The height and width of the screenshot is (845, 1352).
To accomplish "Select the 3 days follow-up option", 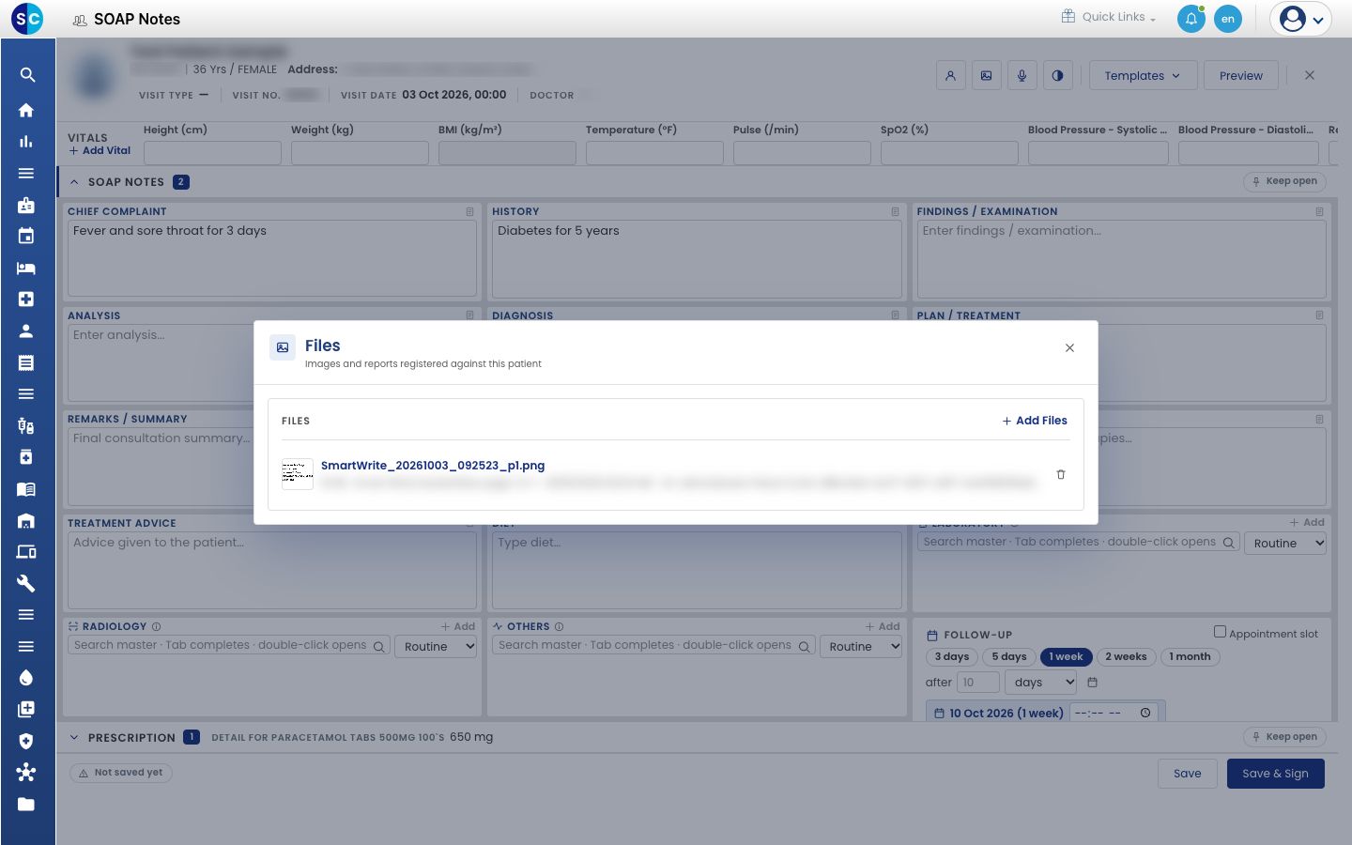I will pos(952,657).
